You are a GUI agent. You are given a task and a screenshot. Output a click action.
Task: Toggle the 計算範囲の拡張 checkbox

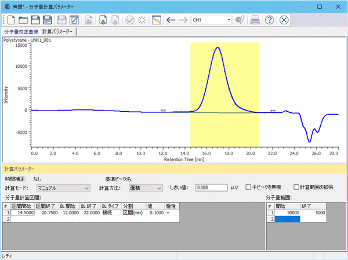click(296, 188)
